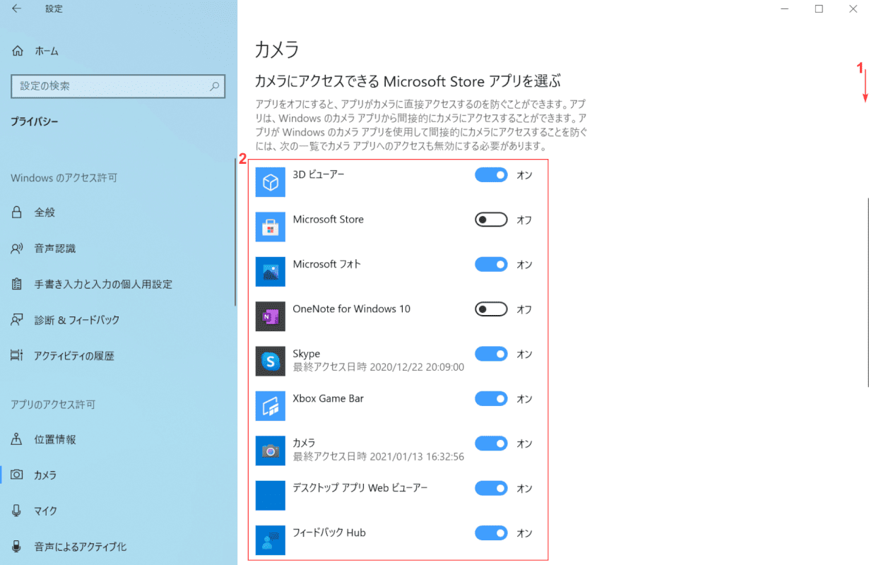Screen dimensions: 869x565
Task: Click the マイク microphone icon
Action: coord(17,511)
